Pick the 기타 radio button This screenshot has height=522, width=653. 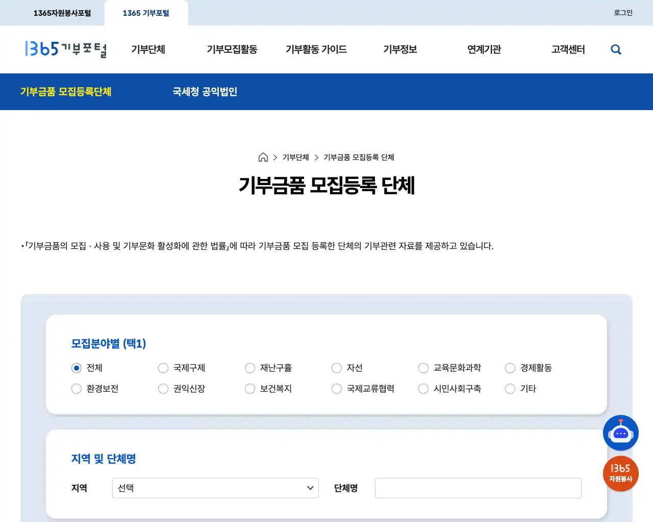510,388
